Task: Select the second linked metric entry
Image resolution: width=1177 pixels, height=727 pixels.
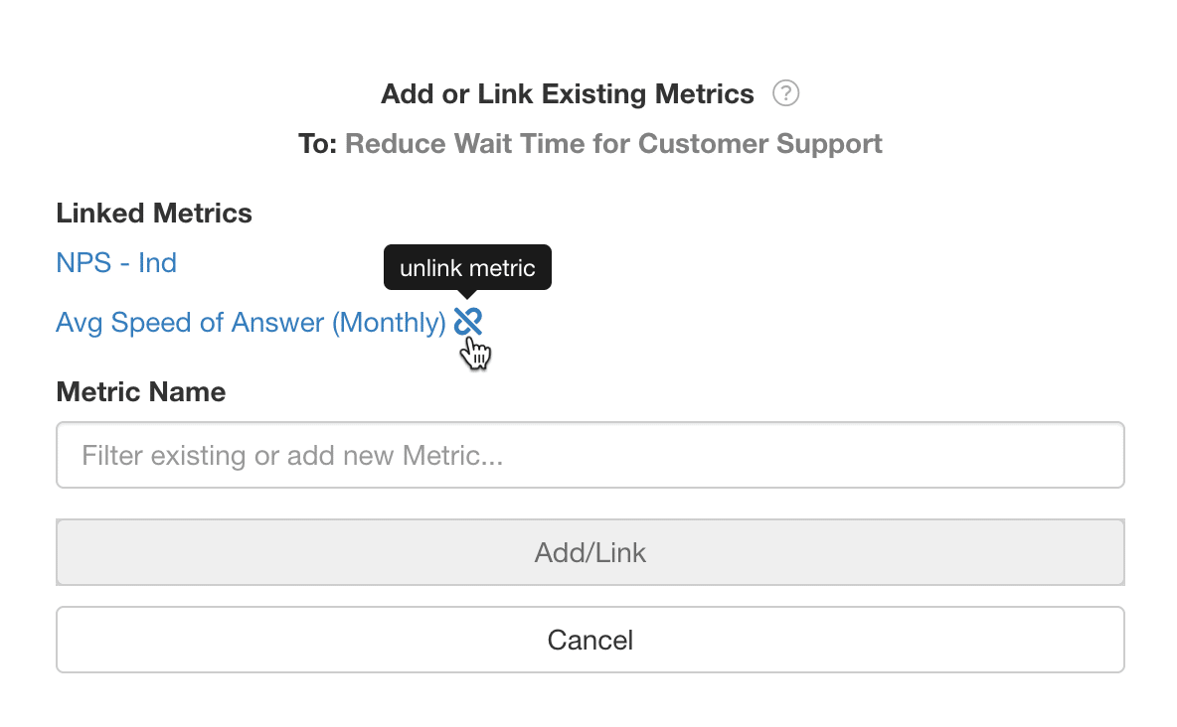Action: (x=251, y=323)
